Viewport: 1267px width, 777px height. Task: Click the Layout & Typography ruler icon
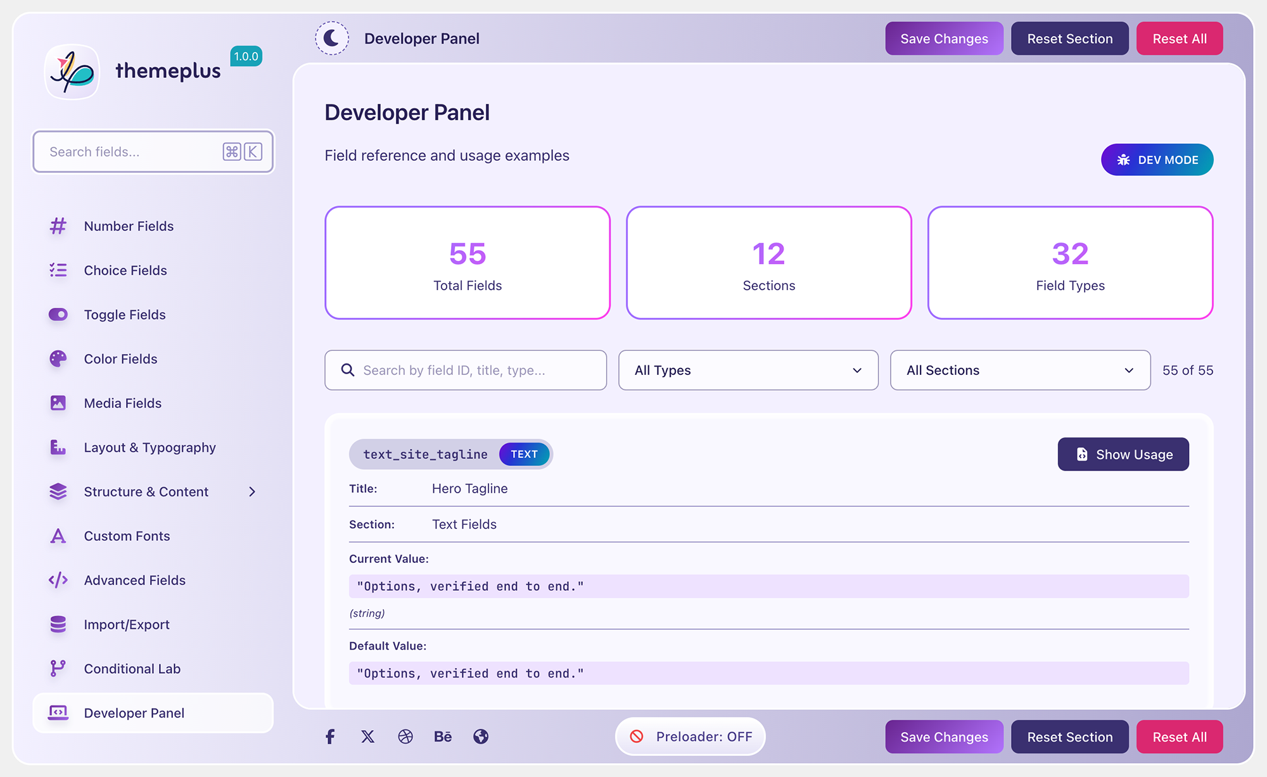[58, 448]
